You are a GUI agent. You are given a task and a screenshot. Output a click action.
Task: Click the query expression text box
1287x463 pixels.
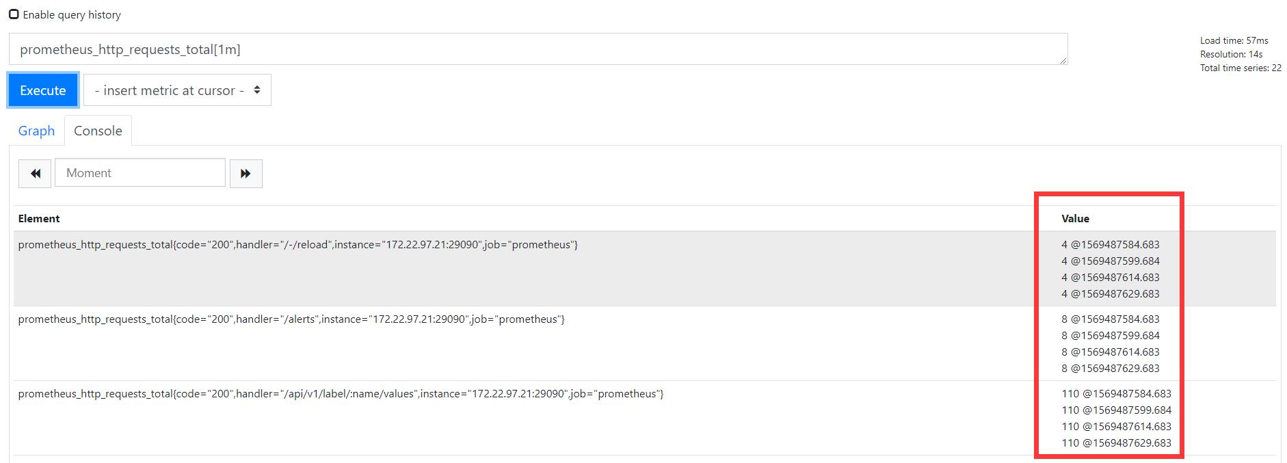pyautogui.click(x=538, y=49)
